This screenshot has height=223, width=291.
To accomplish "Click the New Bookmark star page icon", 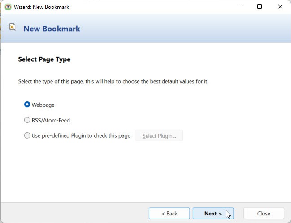I will click(x=12, y=27).
